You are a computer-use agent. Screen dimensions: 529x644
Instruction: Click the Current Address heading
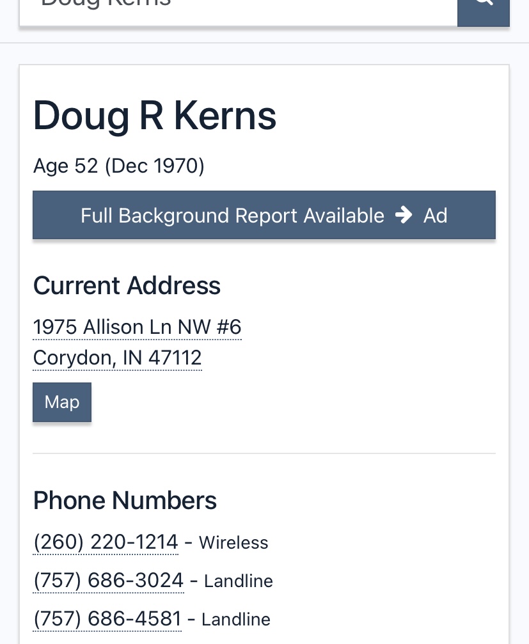(127, 285)
